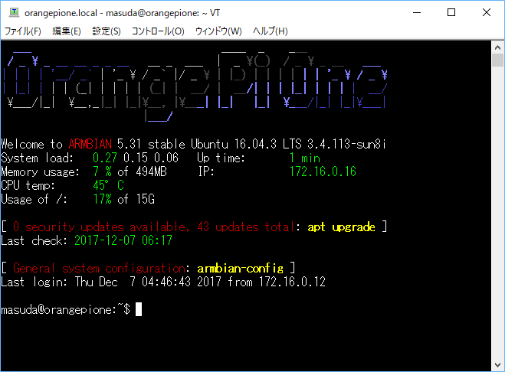Click the yellow "armbian-config" text
Screen dimensions: 505x372
(x=240, y=269)
